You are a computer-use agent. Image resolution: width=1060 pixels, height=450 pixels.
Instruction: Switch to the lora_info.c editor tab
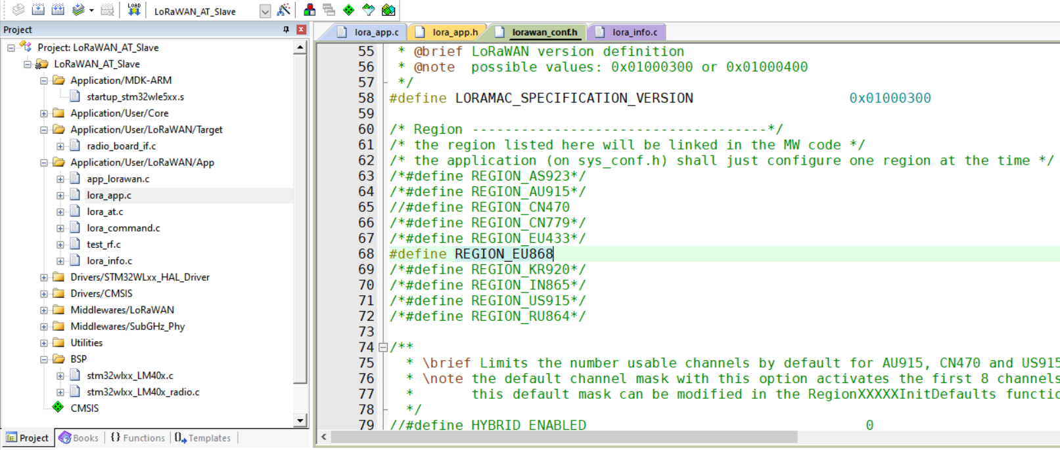[628, 32]
